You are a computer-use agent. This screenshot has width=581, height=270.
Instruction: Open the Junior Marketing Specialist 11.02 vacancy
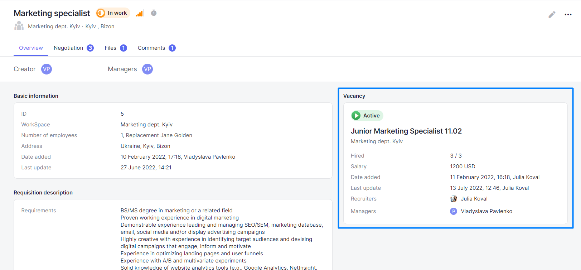[406, 131]
